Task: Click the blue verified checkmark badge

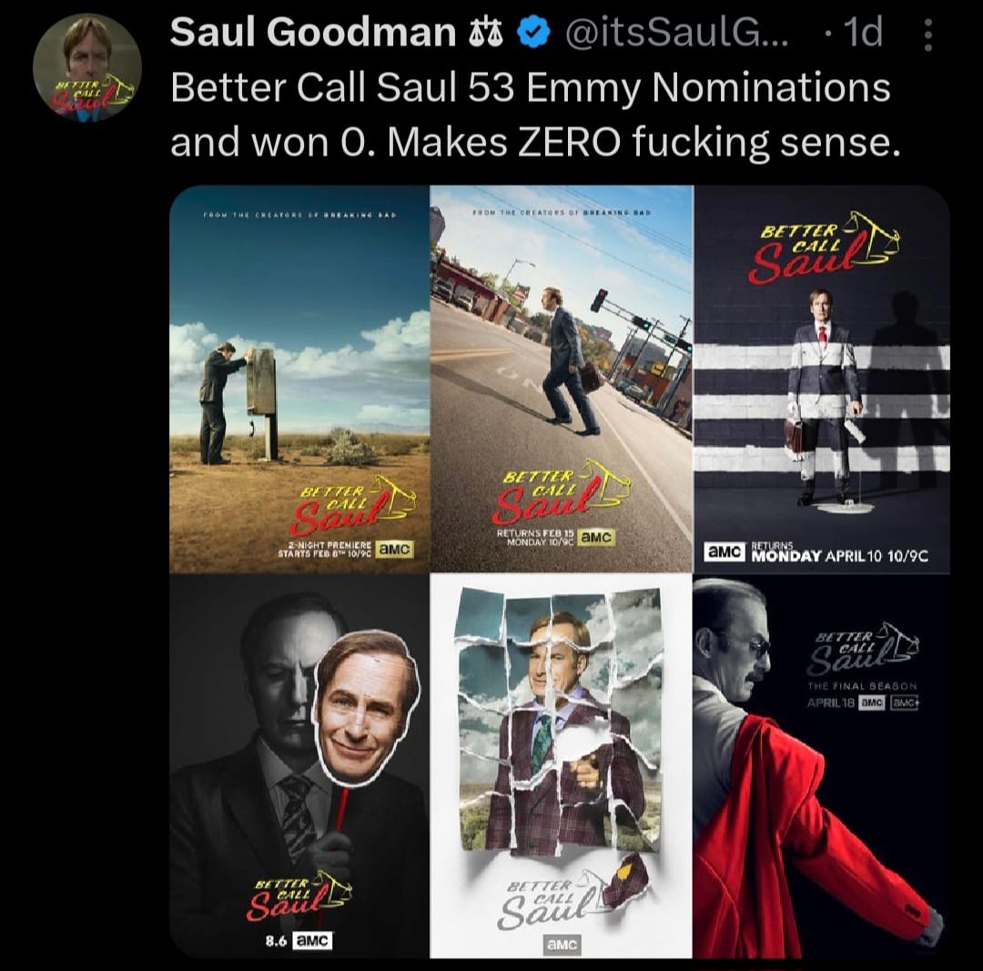Action: pyautogui.click(x=532, y=33)
